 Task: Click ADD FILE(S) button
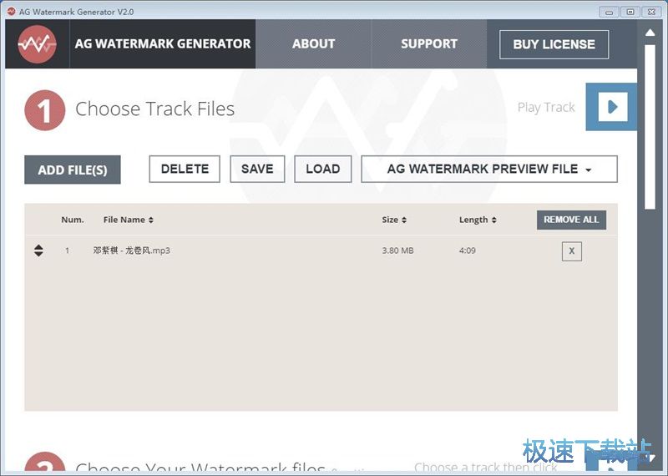coord(73,170)
